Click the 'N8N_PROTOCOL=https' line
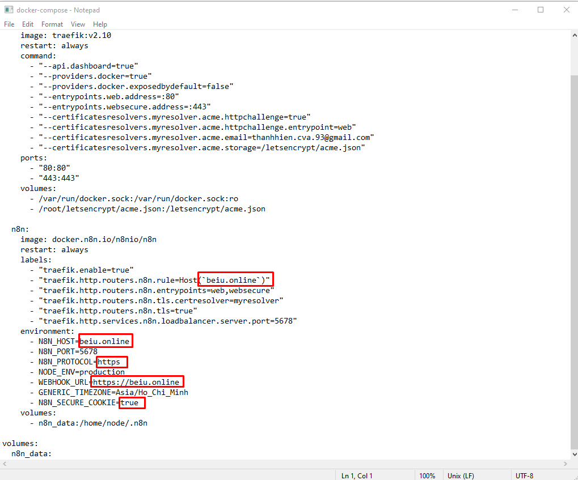578x480 pixels. point(75,362)
